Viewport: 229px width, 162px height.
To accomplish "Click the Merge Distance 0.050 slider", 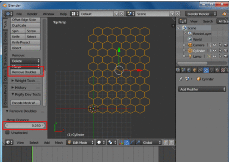I will click(x=25, y=125).
